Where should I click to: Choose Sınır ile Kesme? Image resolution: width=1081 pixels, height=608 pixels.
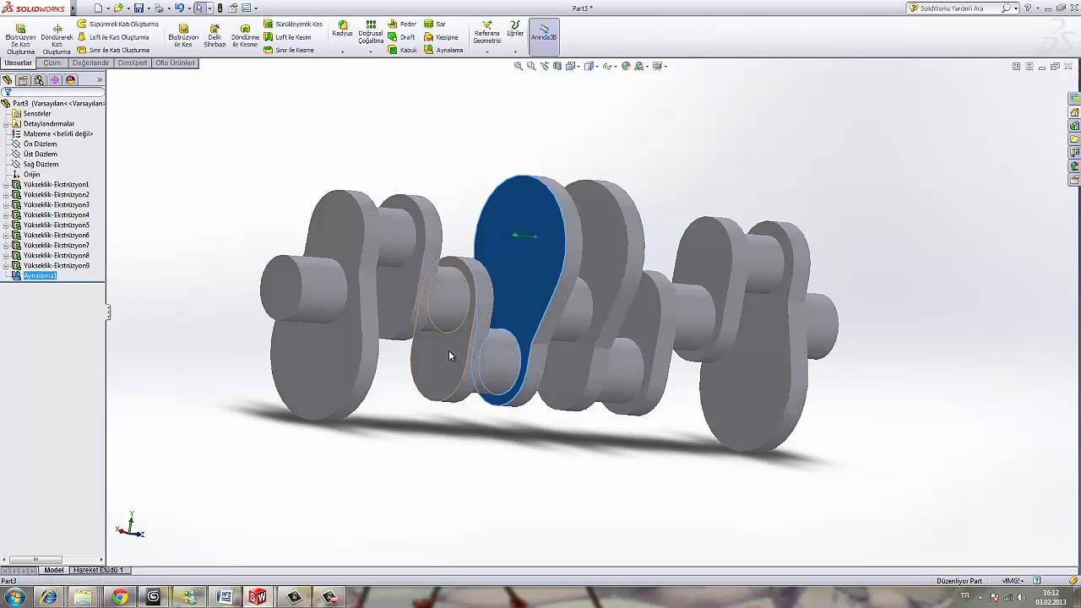(x=289, y=50)
